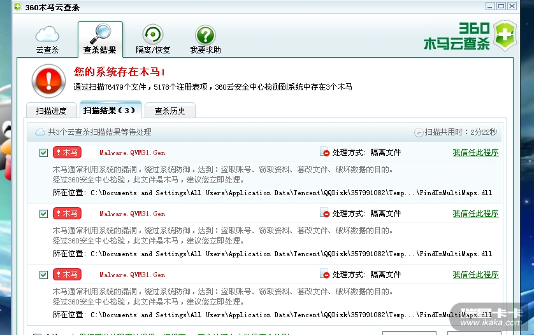
Task: Click the 扫描共用时: 2分22秒 text
Action: (461, 132)
